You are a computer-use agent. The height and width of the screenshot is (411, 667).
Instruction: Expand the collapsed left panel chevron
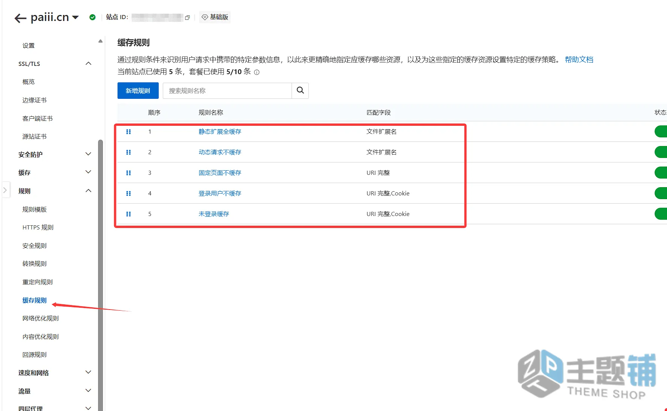pyautogui.click(x=5, y=190)
